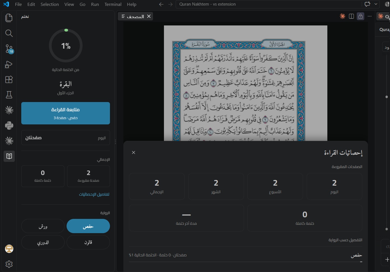Expand the chat dropdown chevron in title bar
Screen dimensions: 390x272
coord(376,4)
